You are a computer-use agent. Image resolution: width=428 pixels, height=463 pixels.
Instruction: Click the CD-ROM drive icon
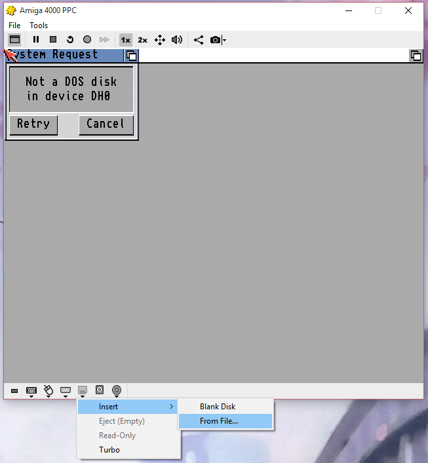[x=117, y=390]
